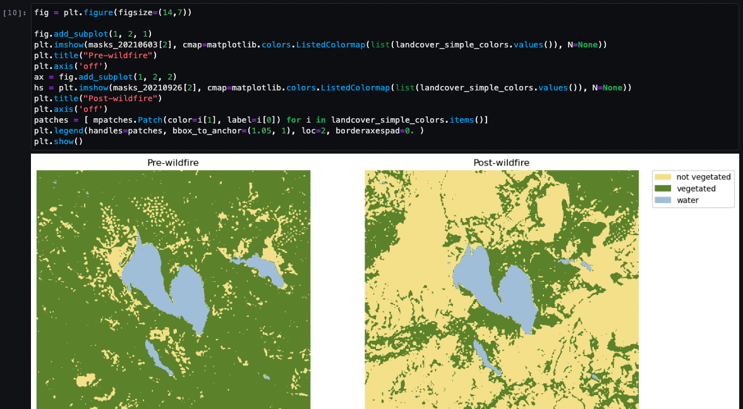743x409 pixels.
Task: Click the 'water' legend label
Action: tap(687, 200)
